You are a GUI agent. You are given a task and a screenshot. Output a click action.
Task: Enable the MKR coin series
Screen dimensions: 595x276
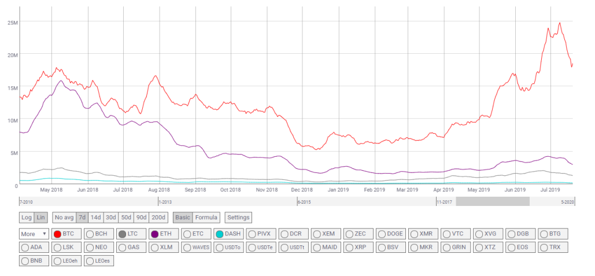point(422,248)
